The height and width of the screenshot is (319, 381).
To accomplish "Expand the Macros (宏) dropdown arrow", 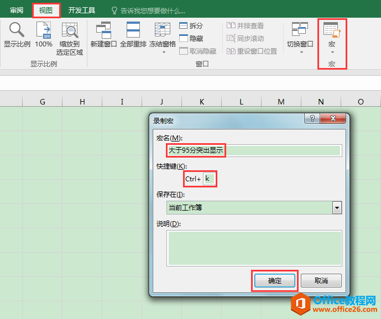I will tap(332, 52).
